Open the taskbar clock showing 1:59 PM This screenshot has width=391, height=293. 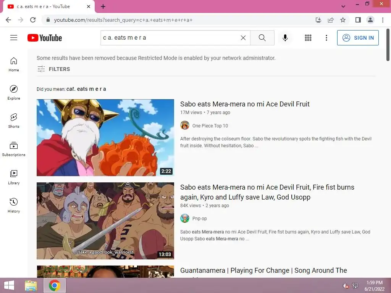pyautogui.click(x=374, y=285)
